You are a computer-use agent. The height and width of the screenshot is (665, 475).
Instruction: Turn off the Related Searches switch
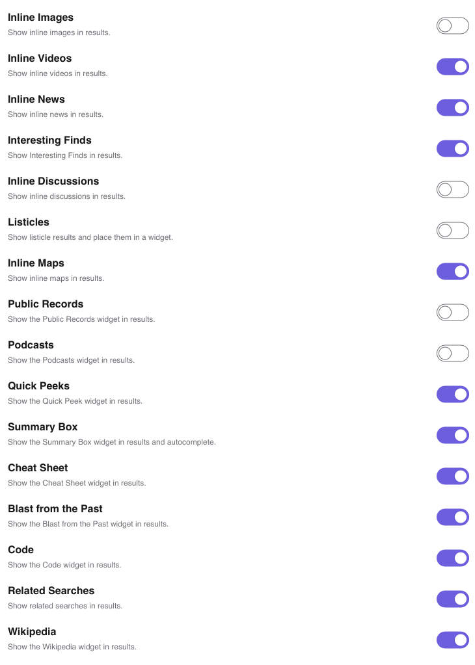[452, 599]
